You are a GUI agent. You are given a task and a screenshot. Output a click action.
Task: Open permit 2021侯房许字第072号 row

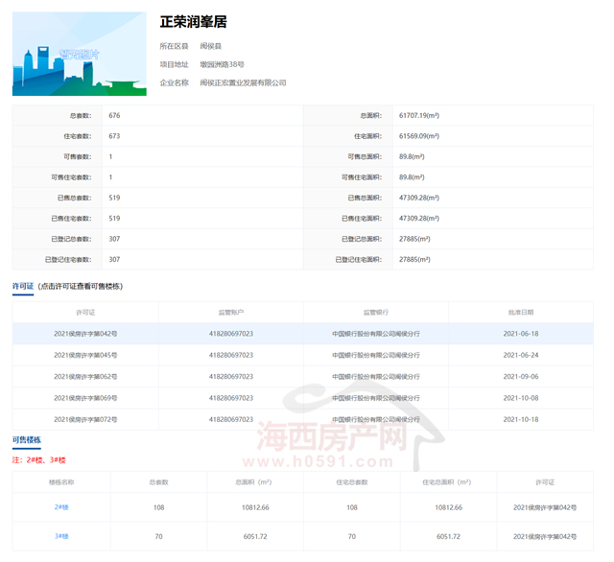(85, 419)
